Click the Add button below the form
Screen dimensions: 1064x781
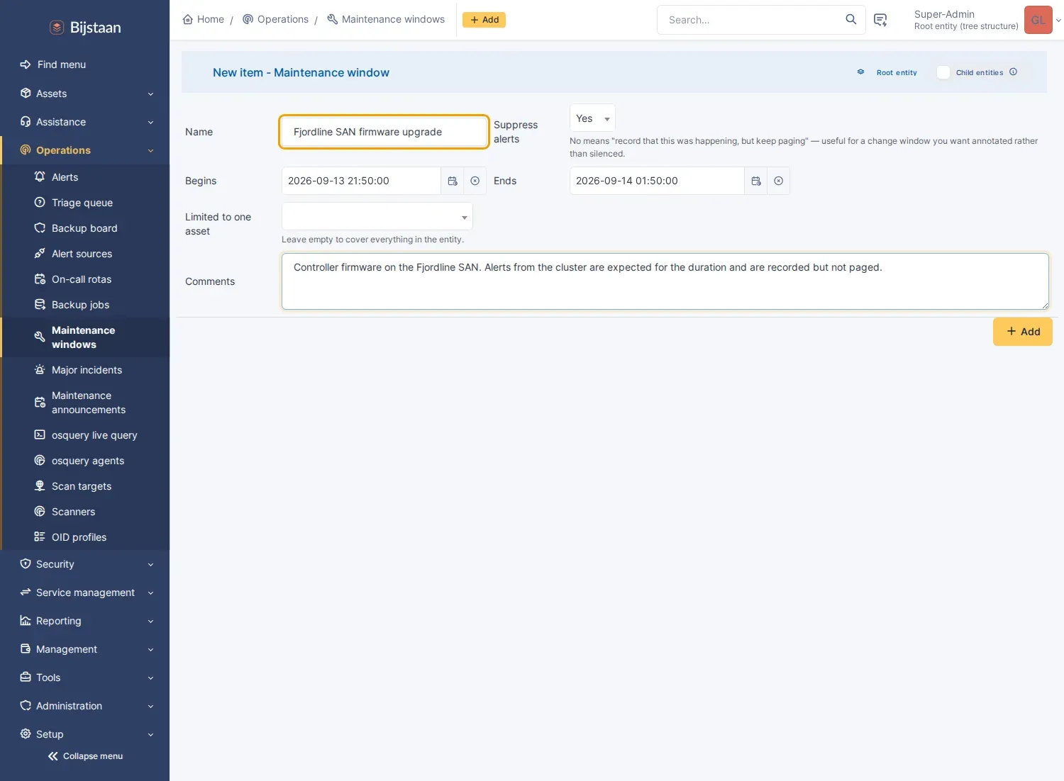pos(1023,332)
